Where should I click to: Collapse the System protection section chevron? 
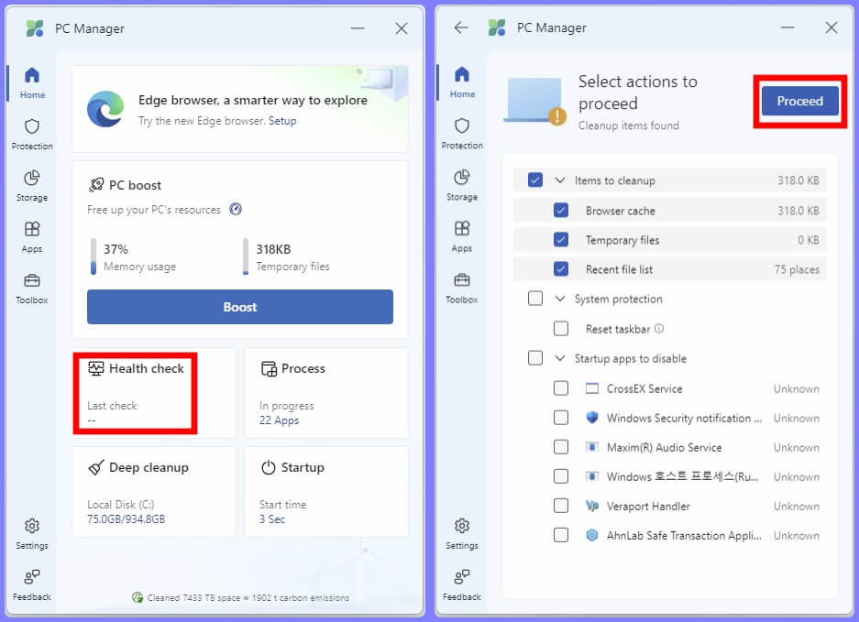(x=560, y=299)
